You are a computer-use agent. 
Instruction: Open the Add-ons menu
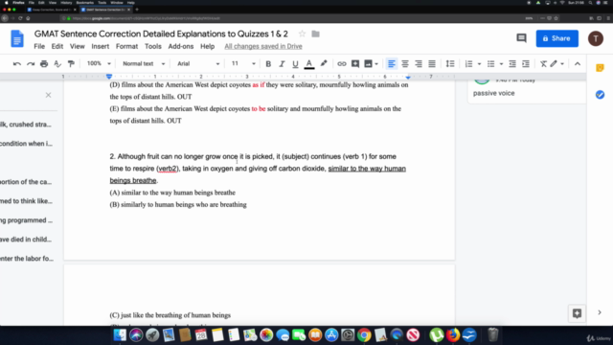(181, 46)
